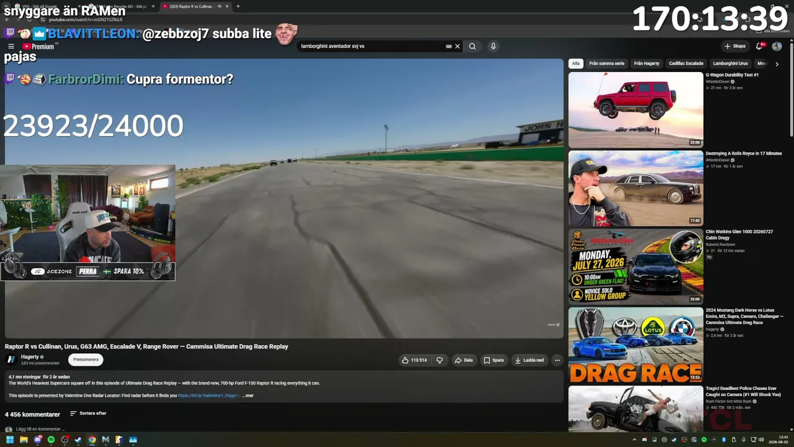Open the on-screen keyboard in search box
This screenshot has height=447, width=794.
[448, 47]
